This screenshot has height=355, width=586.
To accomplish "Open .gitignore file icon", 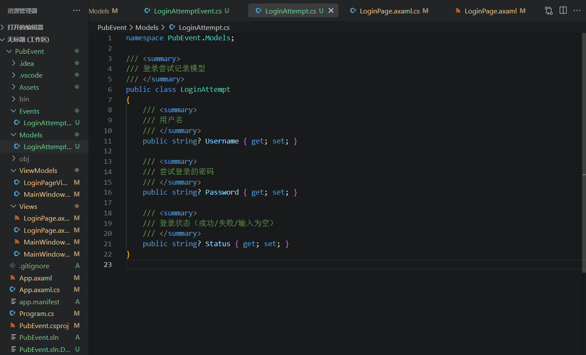I will point(13,266).
